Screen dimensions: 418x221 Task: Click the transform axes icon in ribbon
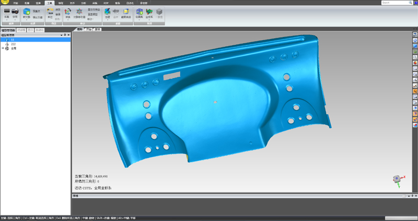(68, 11)
